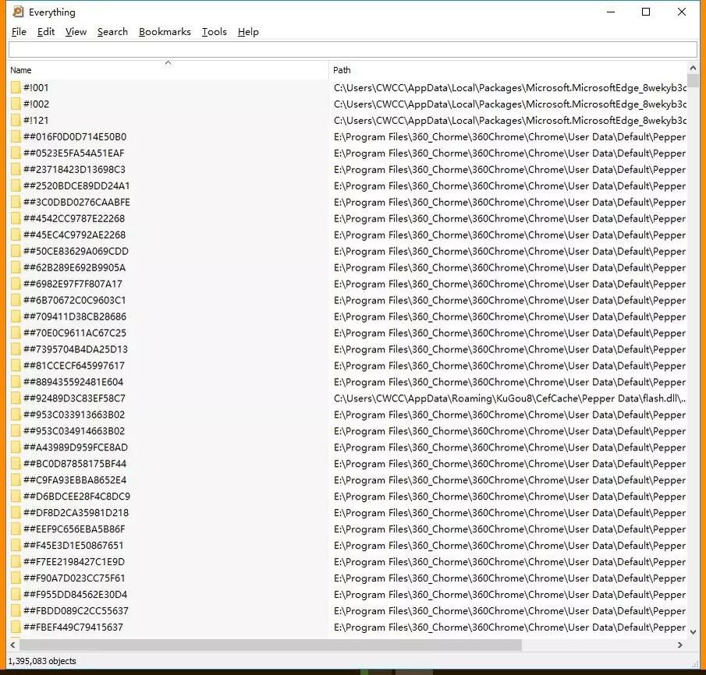The width and height of the screenshot is (706, 675).
Task: Click path cell in the #!121 row
Action: coord(509,121)
